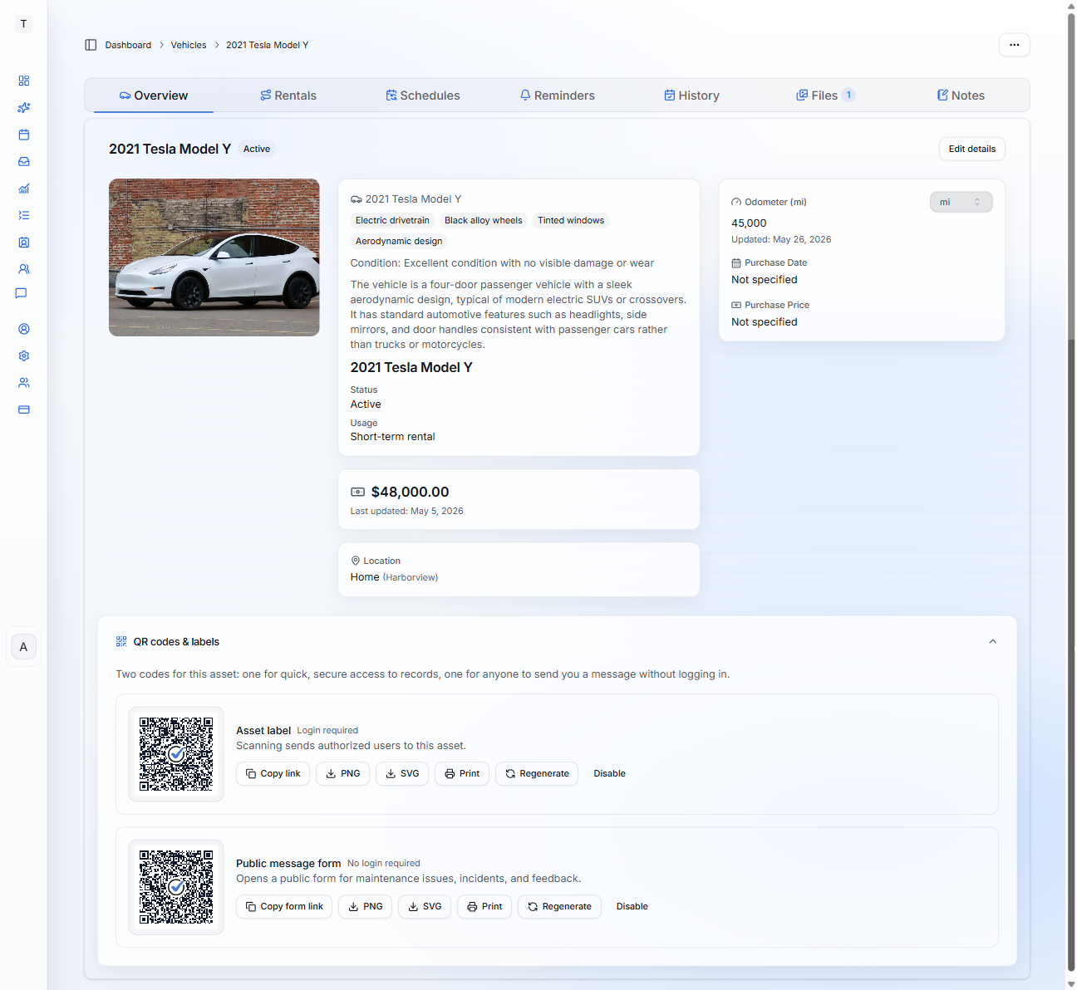Image resolution: width=1077 pixels, height=990 pixels.
Task: Print the Asset label
Action: click(462, 773)
